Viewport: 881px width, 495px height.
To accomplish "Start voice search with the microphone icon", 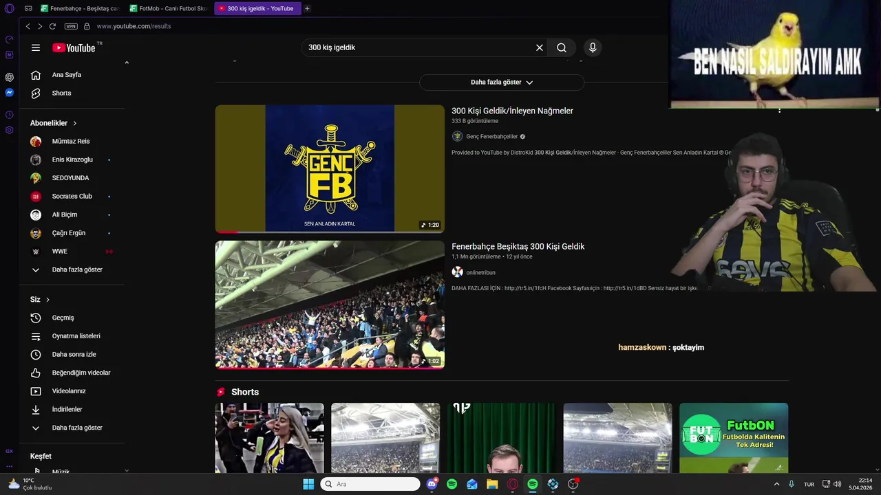I will click(593, 47).
